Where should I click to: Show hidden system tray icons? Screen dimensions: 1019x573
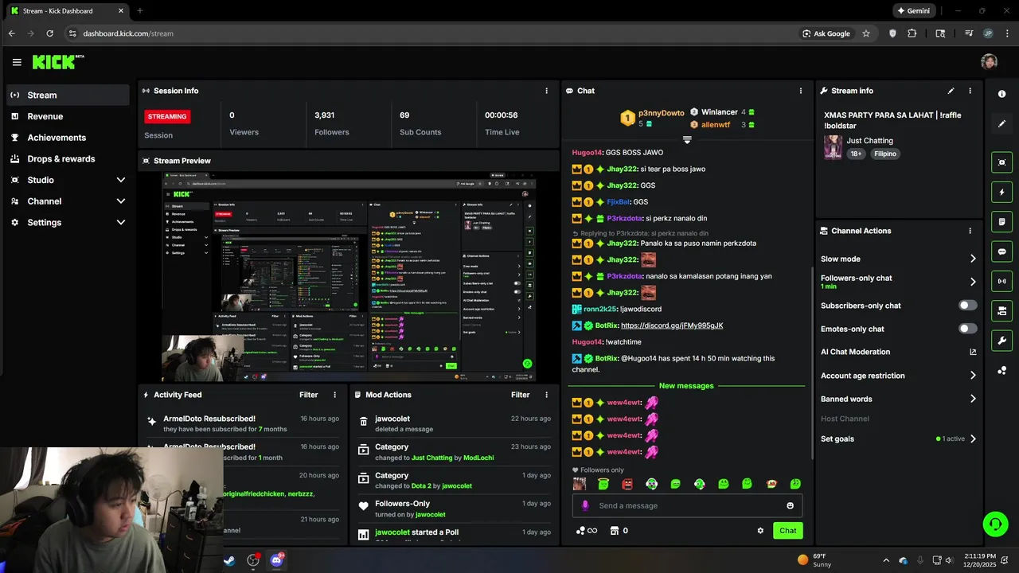click(x=886, y=560)
